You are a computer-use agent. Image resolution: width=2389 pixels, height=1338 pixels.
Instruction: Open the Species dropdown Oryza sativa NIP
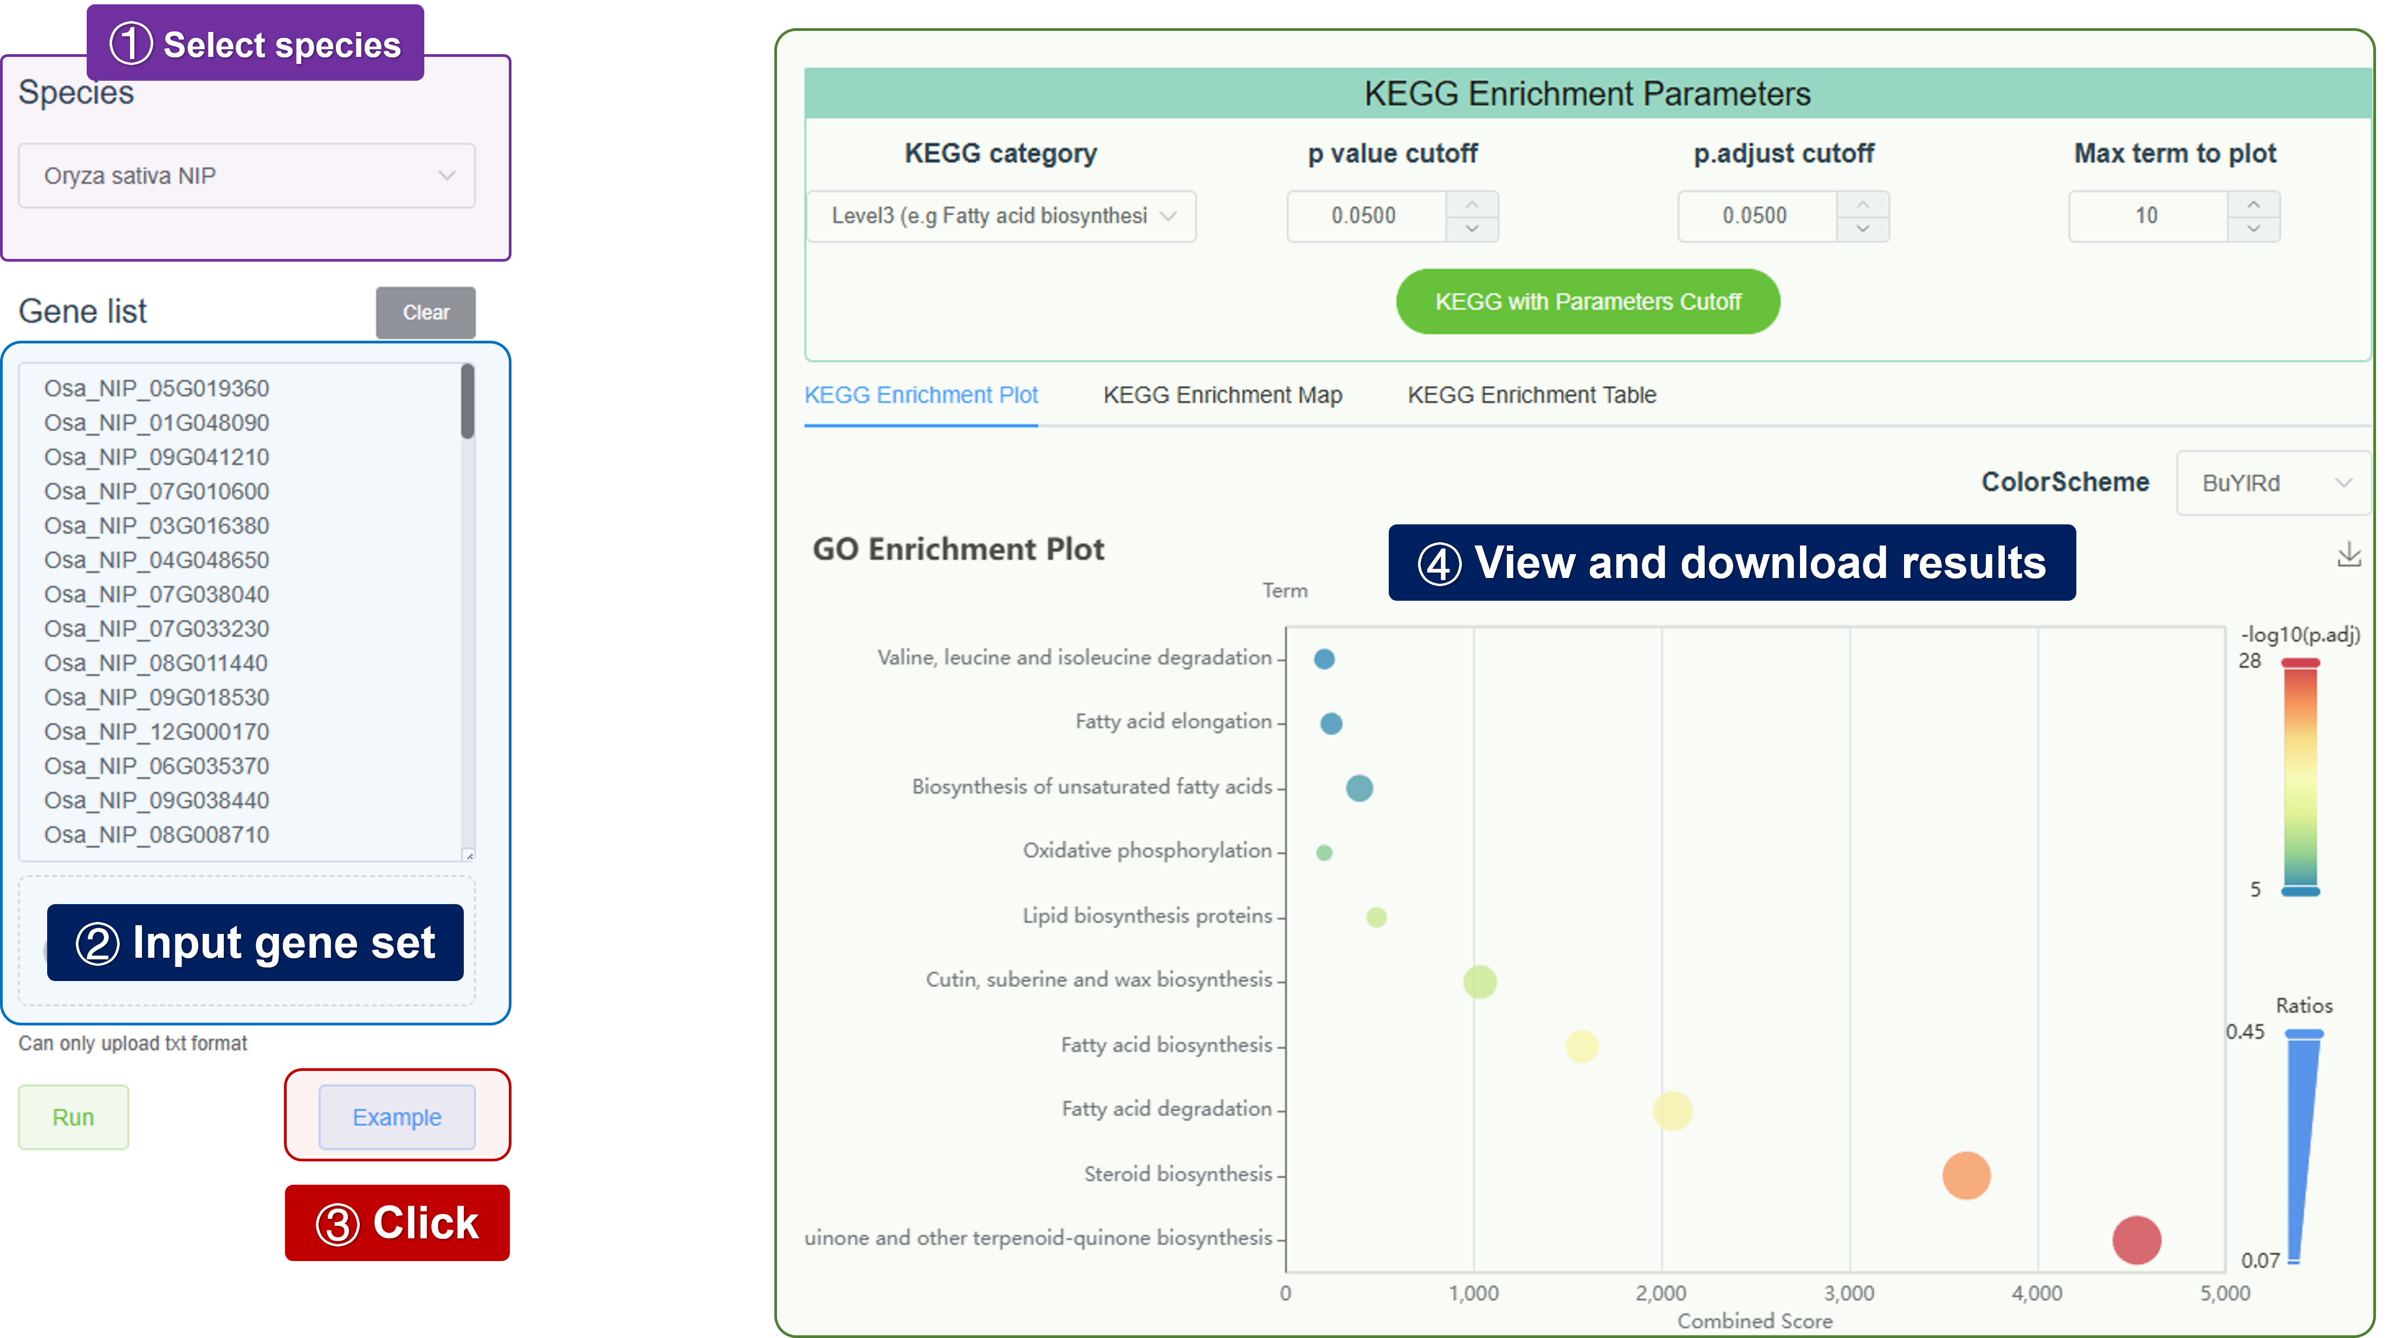(247, 176)
